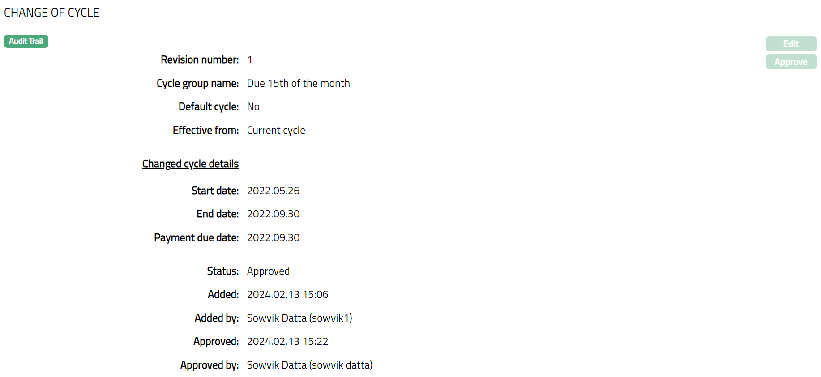This screenshot has height=377, width=821.
Task: Select the Revision number value 1
Action: coord(250,60)
